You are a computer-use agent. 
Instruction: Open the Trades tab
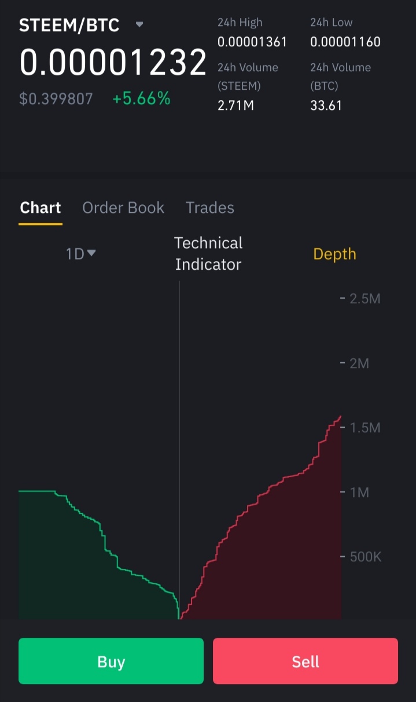point(210,208)
